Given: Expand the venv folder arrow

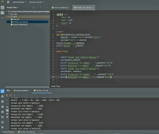Looking at the screenshot, I should (x=9, y=17).
